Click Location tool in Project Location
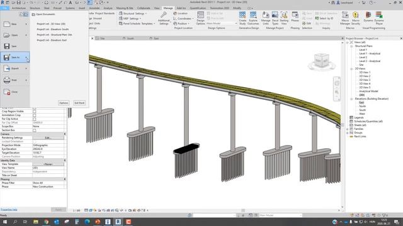The image size is (403, 226). click(180, 13)
